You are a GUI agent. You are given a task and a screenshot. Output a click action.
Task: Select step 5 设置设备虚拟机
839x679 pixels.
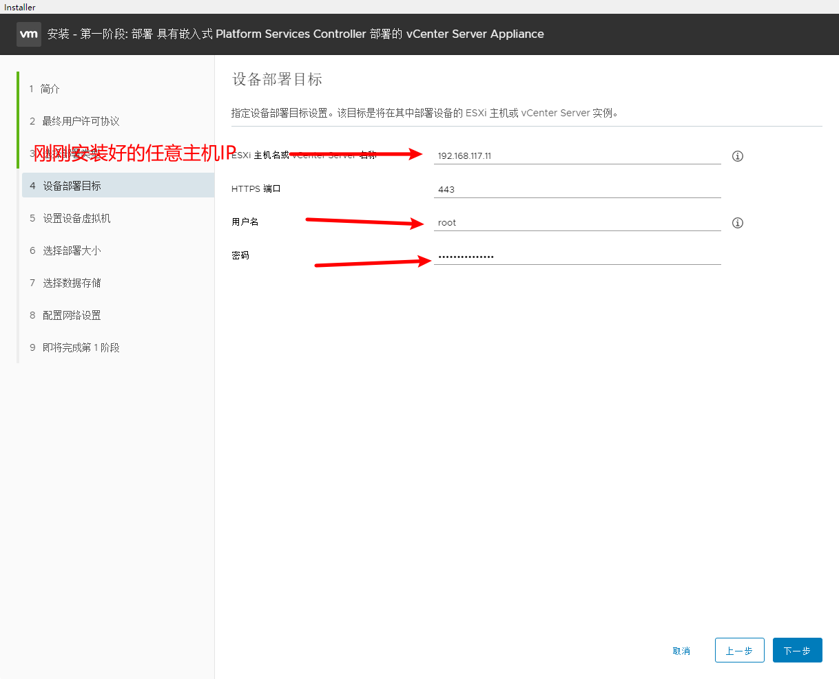tap(76, 218)
